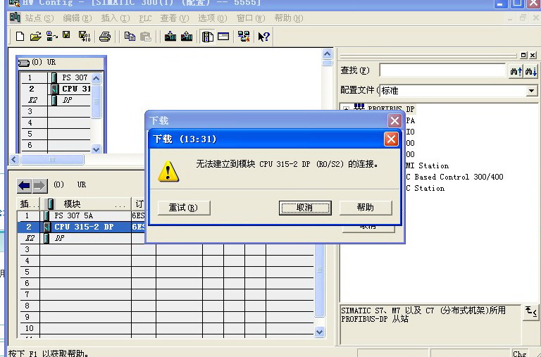Open the 查看 (View) menu
This screenshot has height=357, width=541.
coord(173,18)
